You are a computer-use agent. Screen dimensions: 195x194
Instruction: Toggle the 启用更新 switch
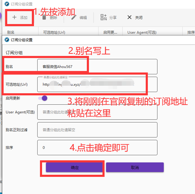43,98
